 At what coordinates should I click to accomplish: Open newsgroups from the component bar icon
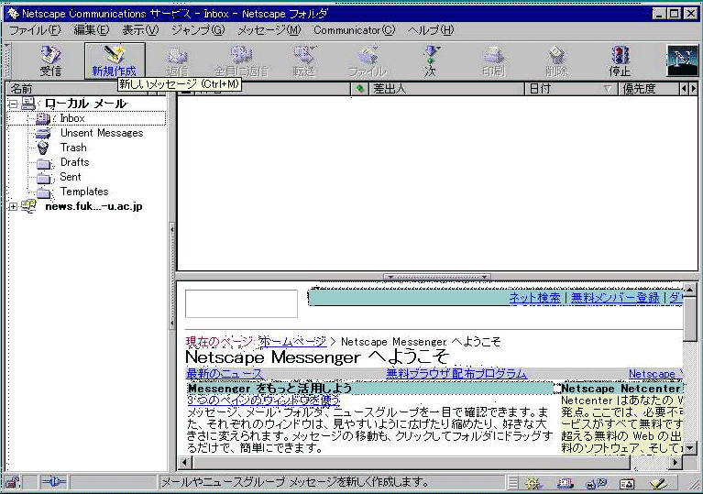597,483
